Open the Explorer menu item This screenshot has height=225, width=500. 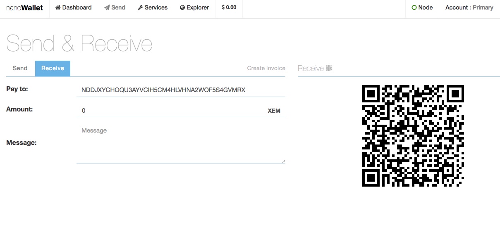[194, 7]
